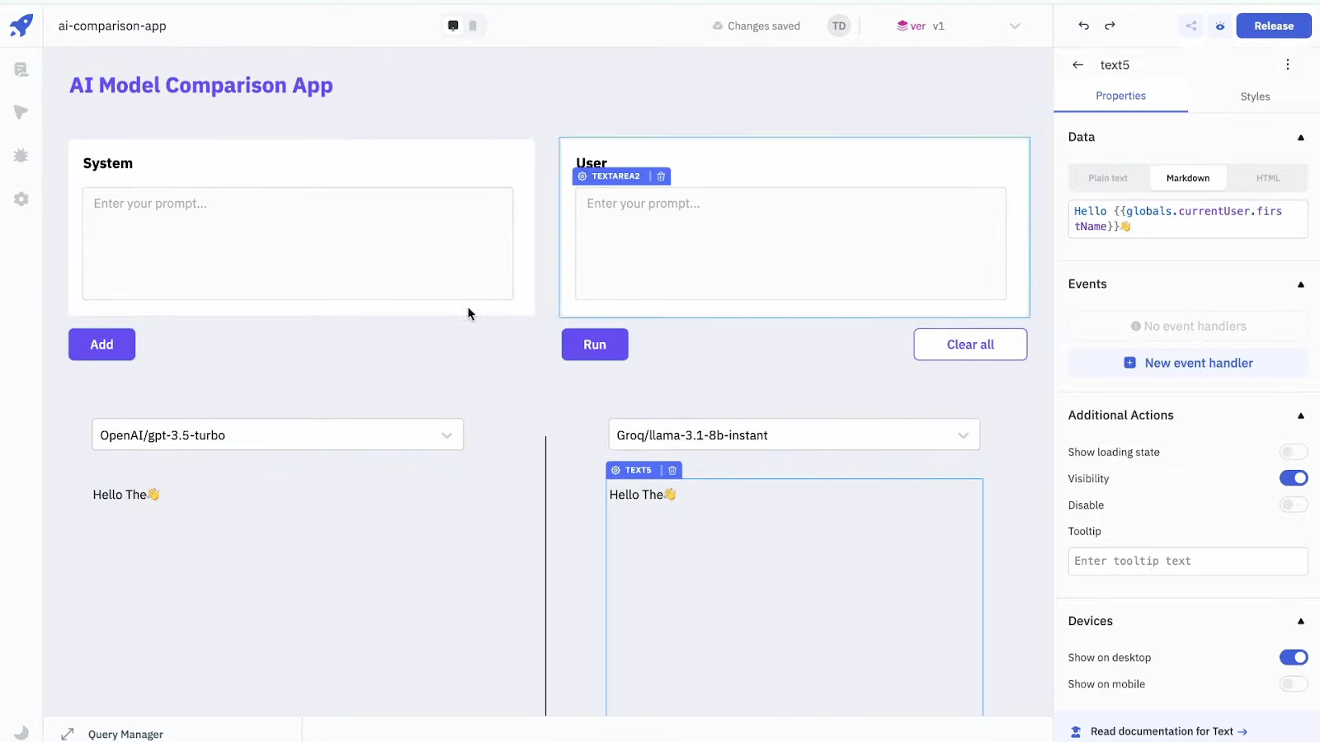The image size is (1320, 742).
Task: Redo the last change
Action: tap(1110, 26)
